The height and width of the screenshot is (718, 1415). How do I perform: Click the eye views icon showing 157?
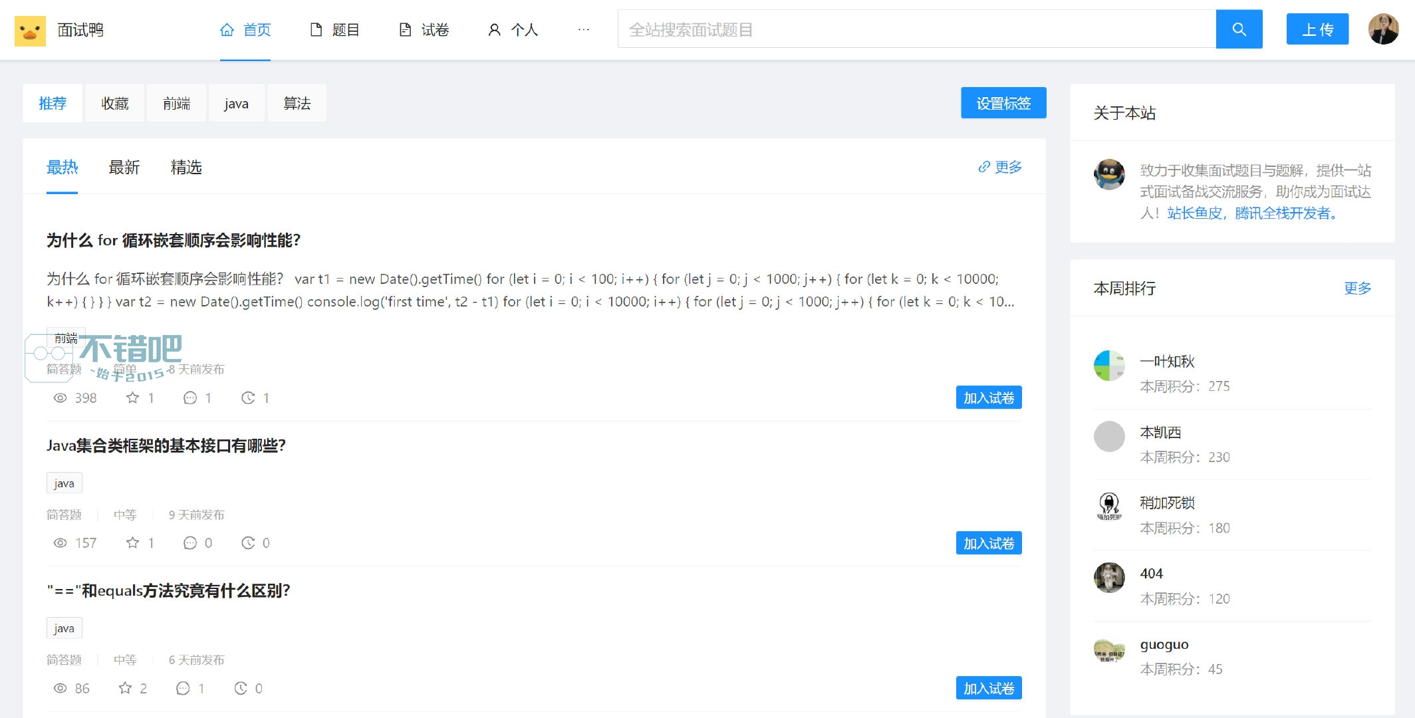(x=60, y=542)
